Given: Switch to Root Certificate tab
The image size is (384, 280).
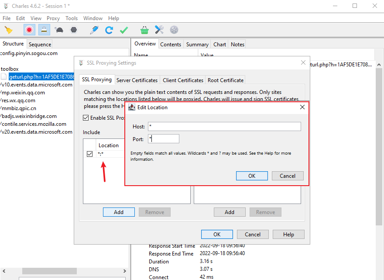Looking at the screenshot, I should 226,80.
